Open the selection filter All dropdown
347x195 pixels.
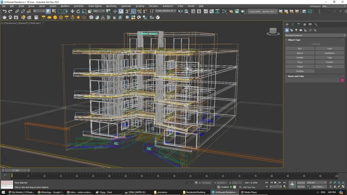(x=38, y=11)
